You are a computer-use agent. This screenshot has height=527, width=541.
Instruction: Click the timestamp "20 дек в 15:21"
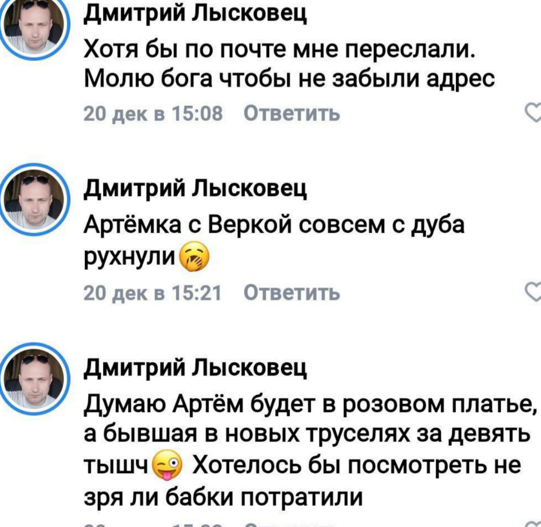(153, 294)
